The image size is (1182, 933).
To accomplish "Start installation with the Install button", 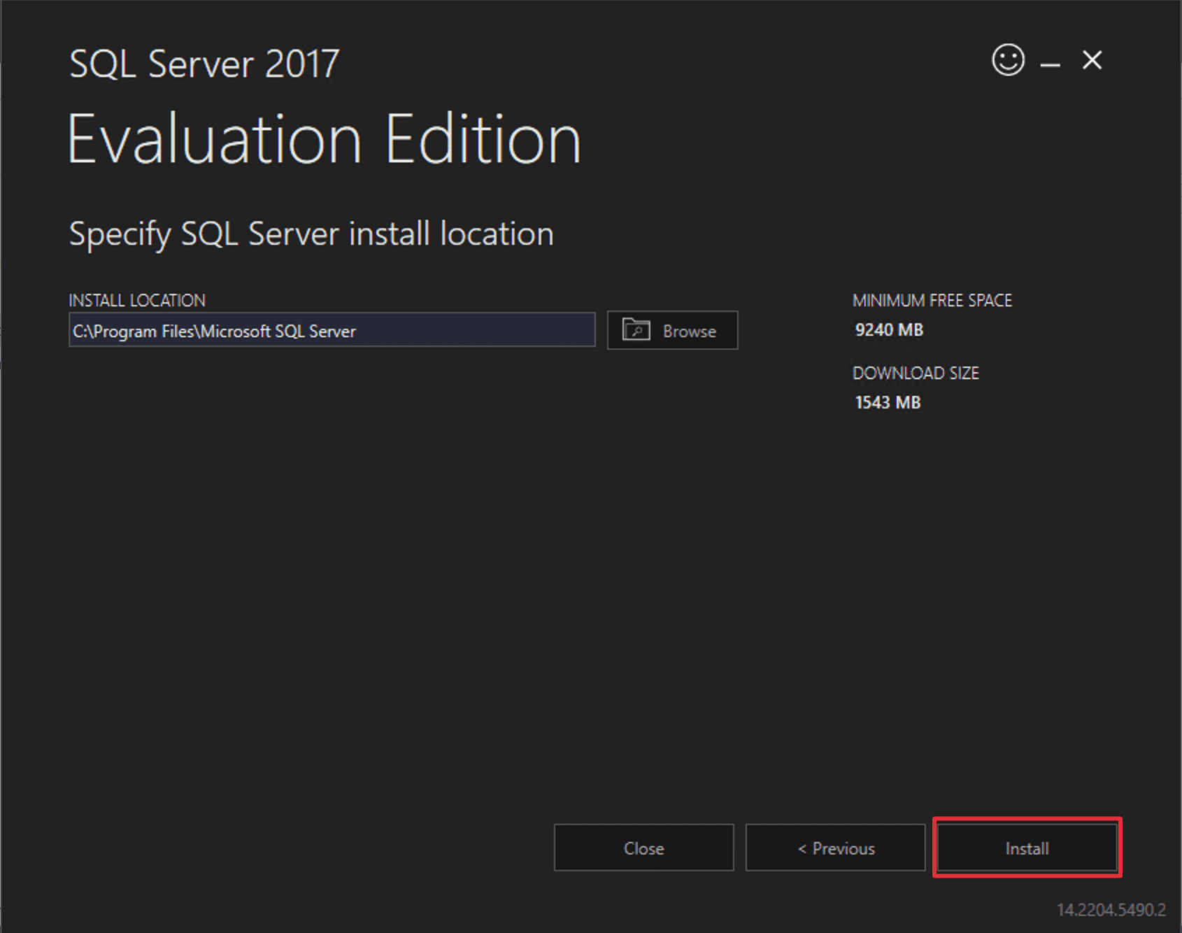I will click(1025, 848).
